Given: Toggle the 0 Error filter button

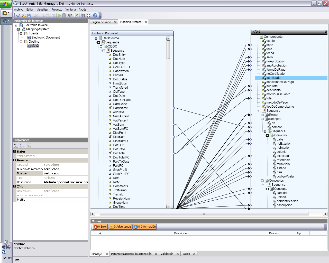Looking at the screenshot, I should click(100, 227).
